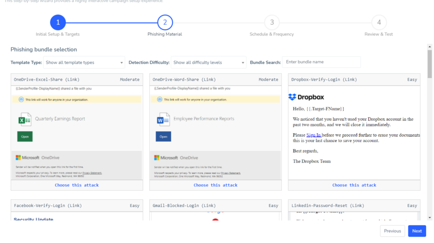Click OneDrive-Word-Share (Link) title
Screen dimensions: 434x243
coord(184,79)
